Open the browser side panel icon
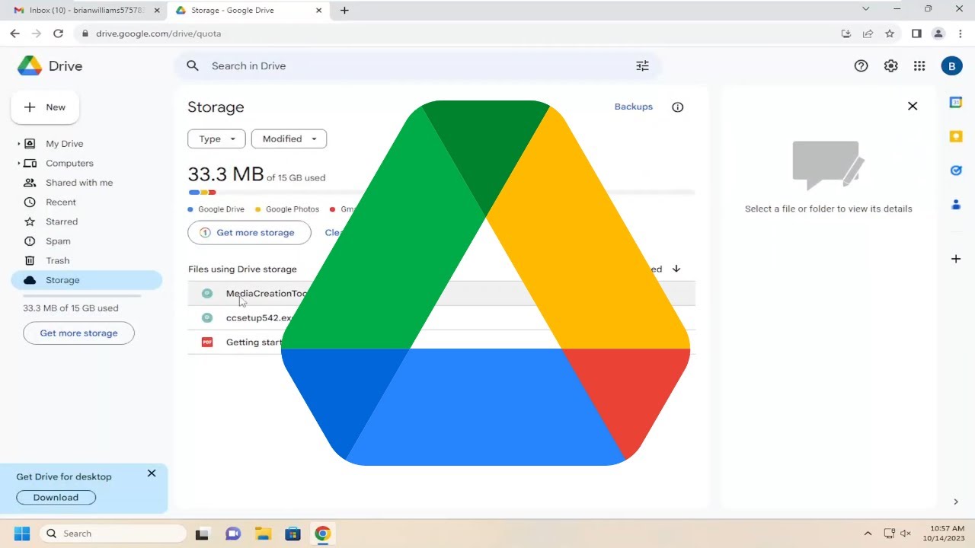 [x=916, y=33]
